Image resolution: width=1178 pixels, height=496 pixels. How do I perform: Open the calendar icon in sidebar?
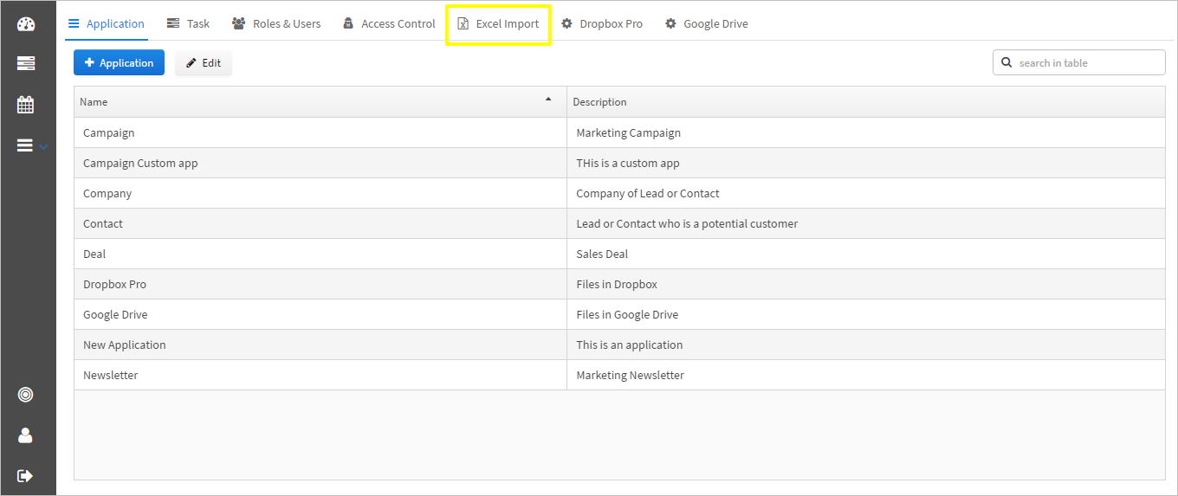(26, 105)
